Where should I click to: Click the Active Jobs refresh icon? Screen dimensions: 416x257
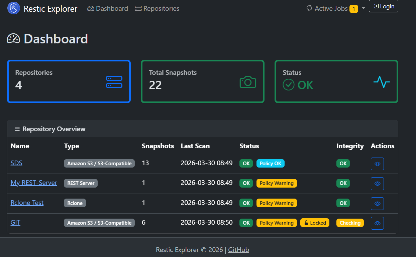309,9
